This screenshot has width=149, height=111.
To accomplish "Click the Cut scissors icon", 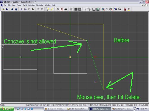I will (21, 9).
